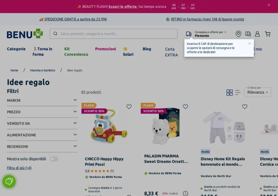This screenshot has height=196, width=278.
Task: Go to Home breadcrumb
Action: 14,70
